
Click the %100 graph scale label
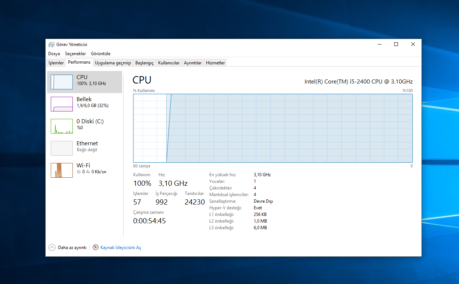(x=408, y=90)
